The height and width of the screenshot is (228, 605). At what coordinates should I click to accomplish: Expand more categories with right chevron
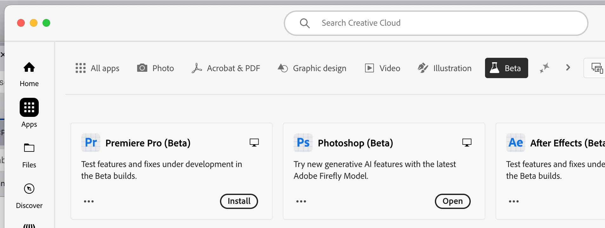click(x=568, y=68)
